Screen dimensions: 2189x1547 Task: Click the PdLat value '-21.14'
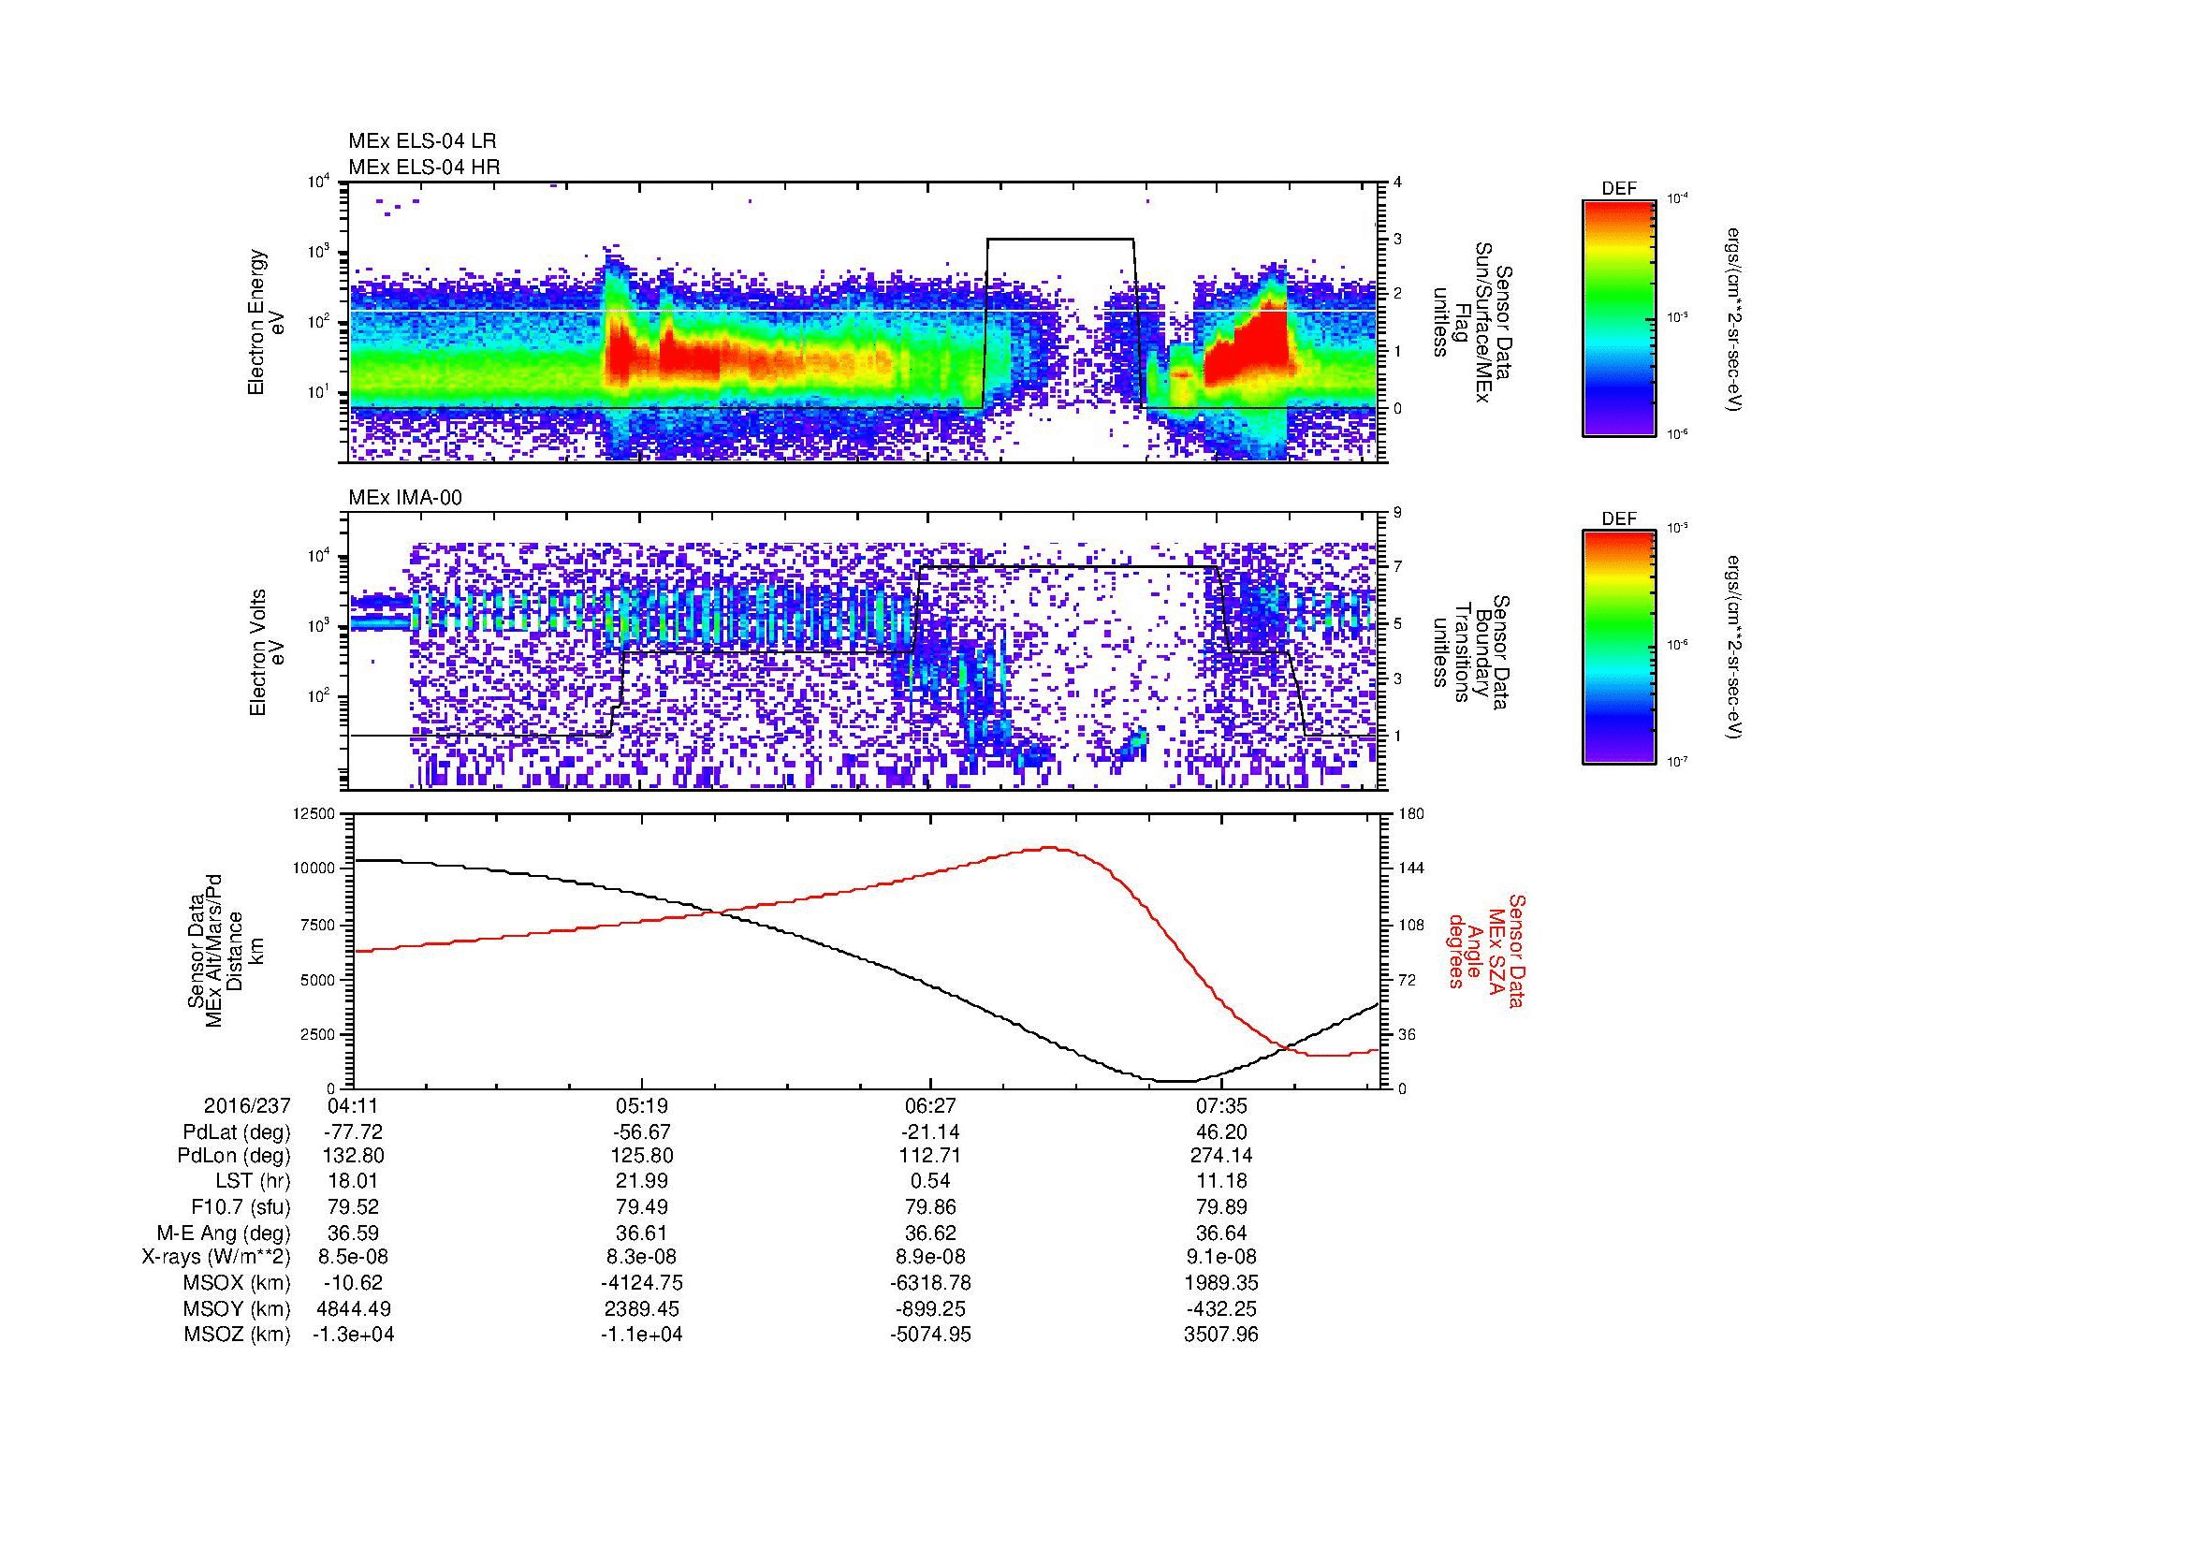929,1131
